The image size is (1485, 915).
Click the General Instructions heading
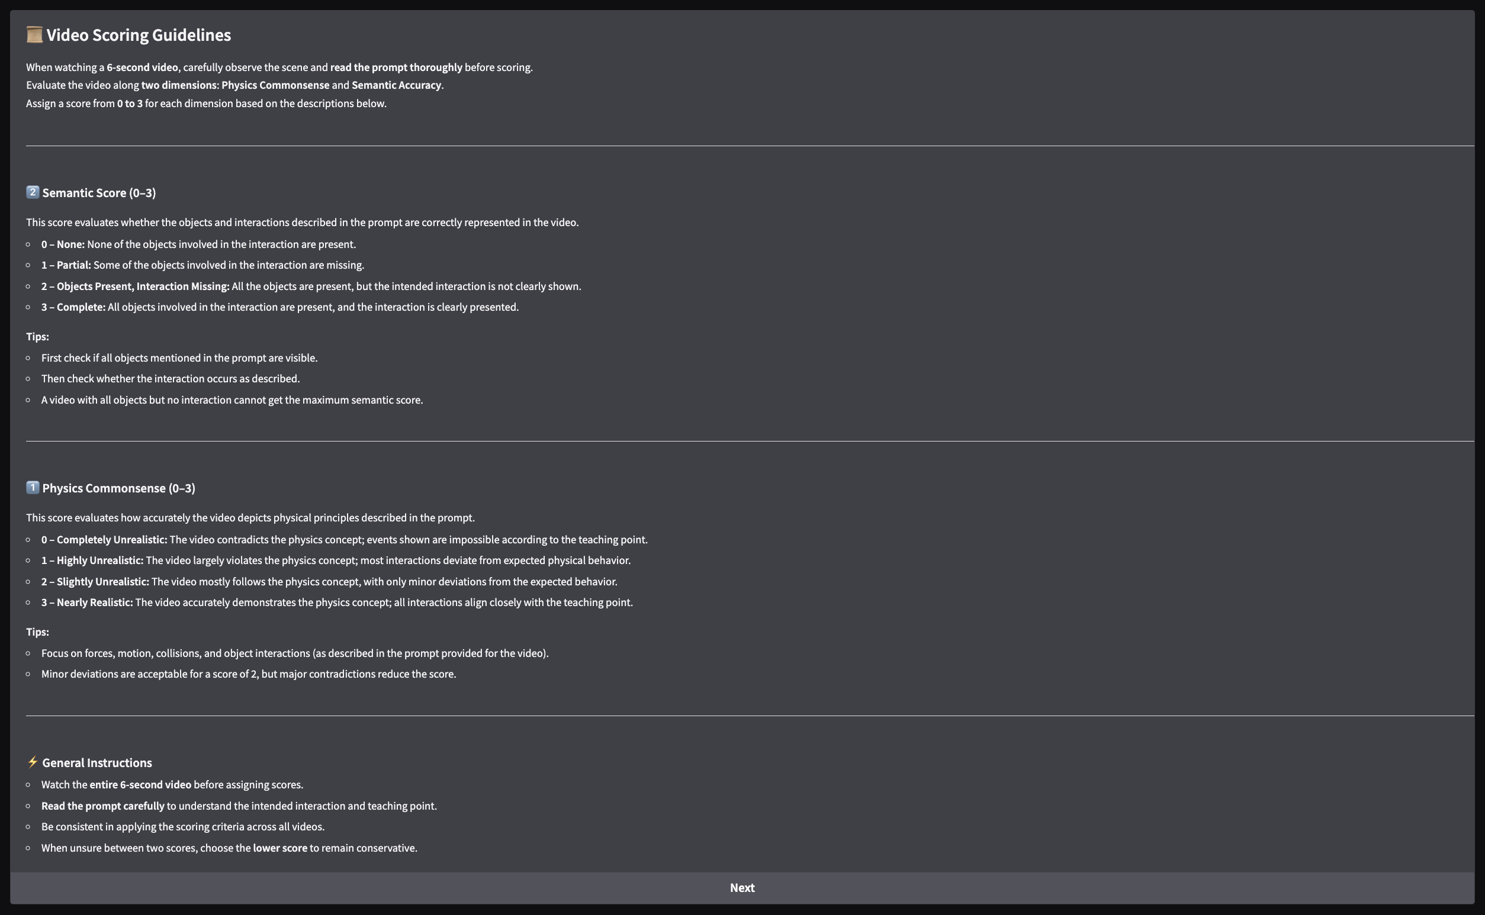tap(97, 762)
